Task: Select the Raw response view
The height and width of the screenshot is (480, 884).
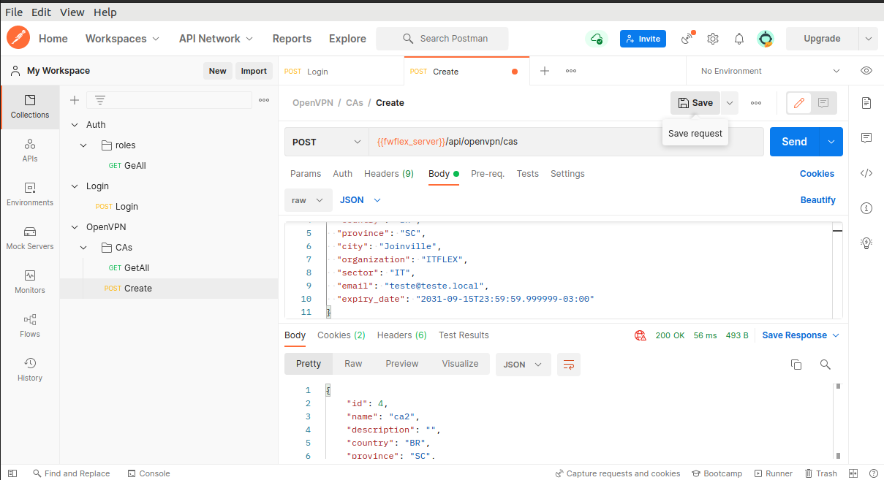Action: click(x=353, y=364)
